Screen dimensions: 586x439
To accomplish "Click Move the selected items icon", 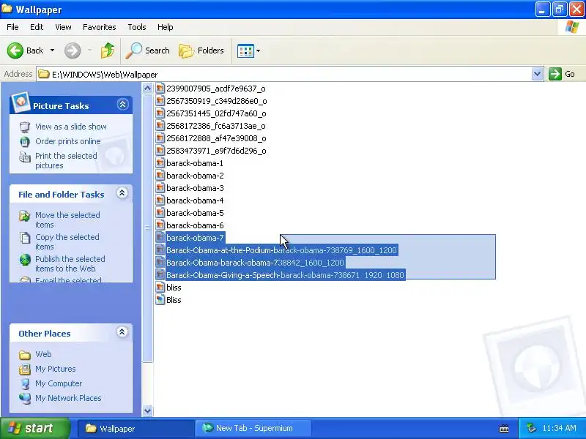I will tap(25, 216).
